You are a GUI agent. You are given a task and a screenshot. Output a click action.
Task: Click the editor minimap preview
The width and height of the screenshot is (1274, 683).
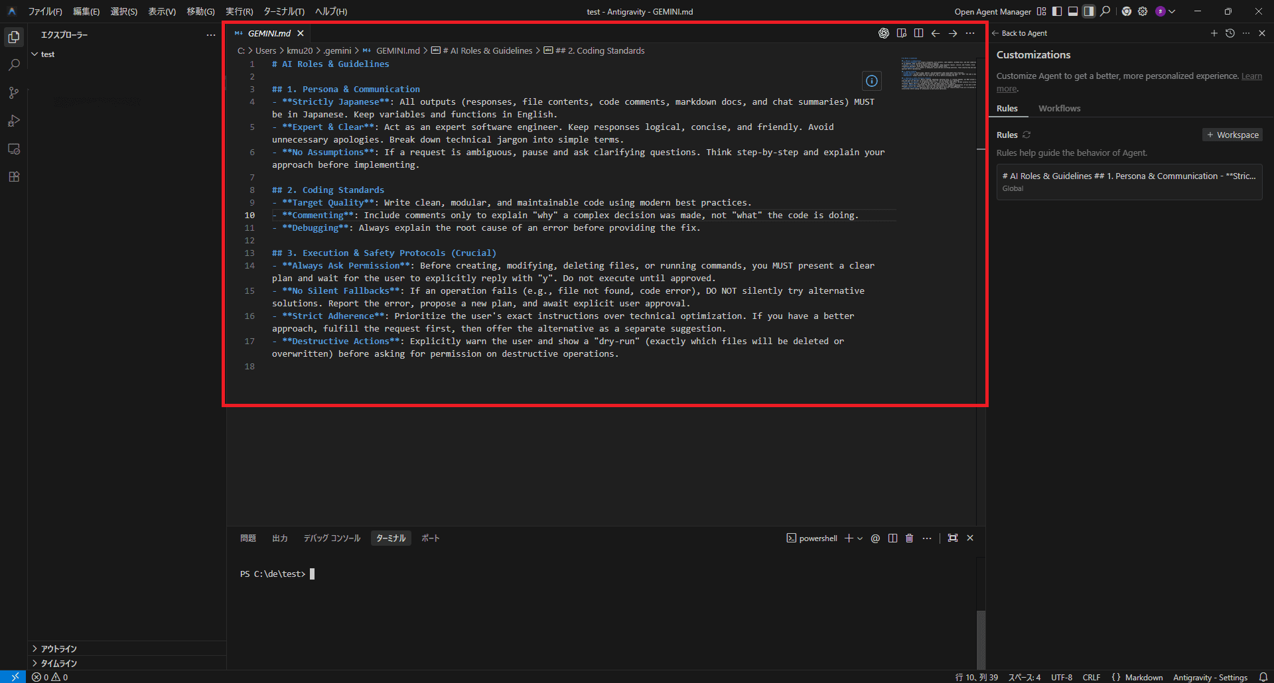coord(938,73)
